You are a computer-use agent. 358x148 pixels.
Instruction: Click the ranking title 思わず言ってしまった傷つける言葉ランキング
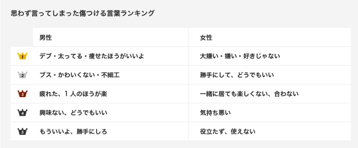click(82, 14)
